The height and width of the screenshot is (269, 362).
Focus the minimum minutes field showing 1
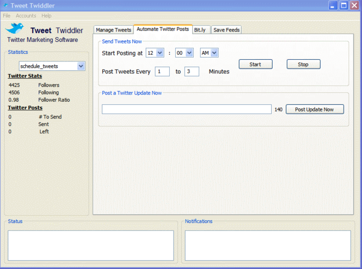162,71
